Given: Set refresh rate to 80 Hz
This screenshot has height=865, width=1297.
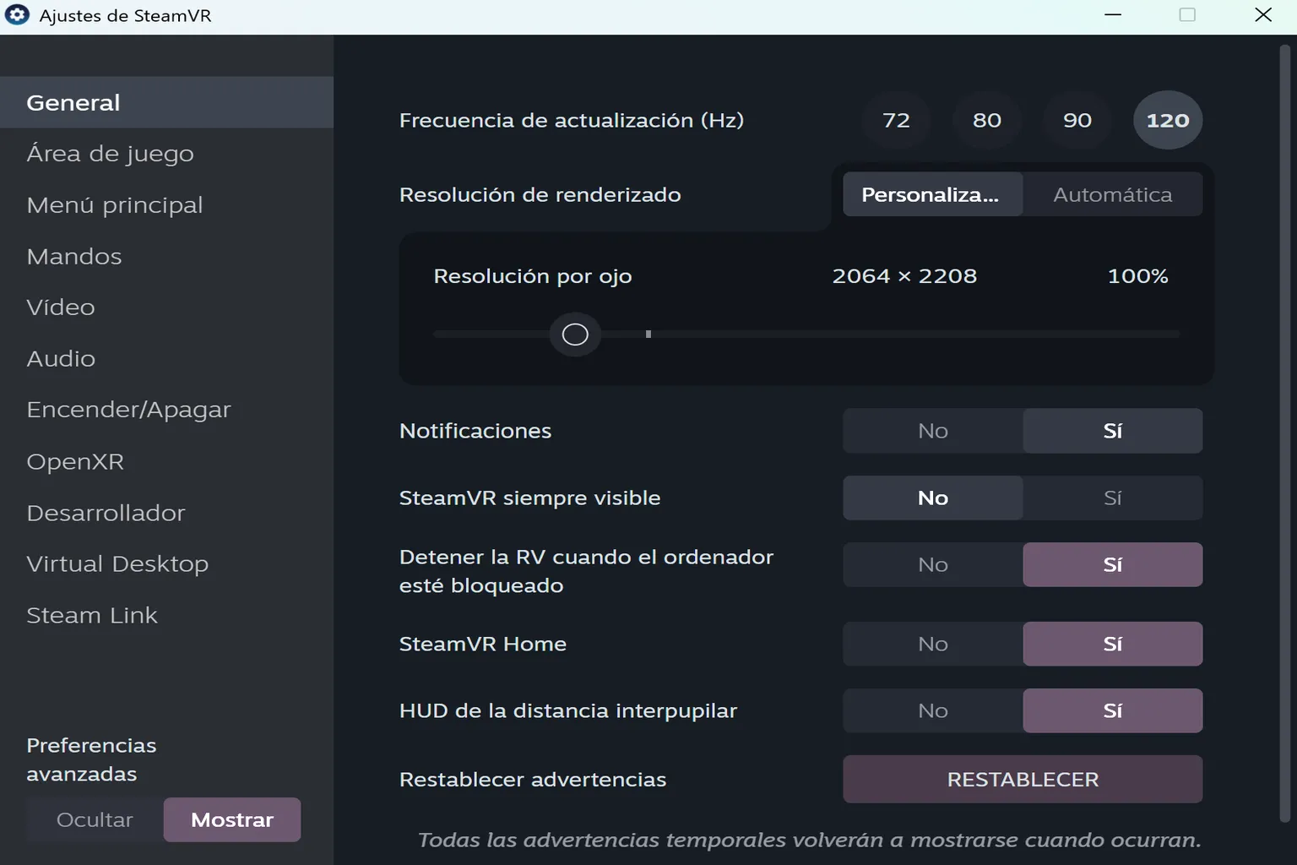Looking at the screenshot, I should click(986, 120).
